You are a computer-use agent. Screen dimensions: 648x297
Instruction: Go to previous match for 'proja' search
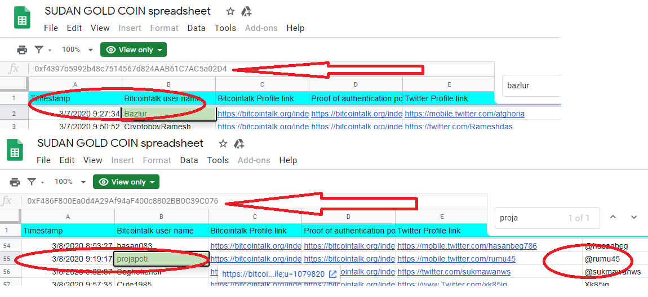coord(613,217)
